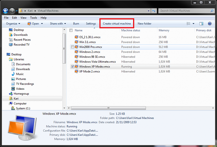Viewport: 217px width, 147px height.
Task: Open the Tools menu
Action: [34, 18]
